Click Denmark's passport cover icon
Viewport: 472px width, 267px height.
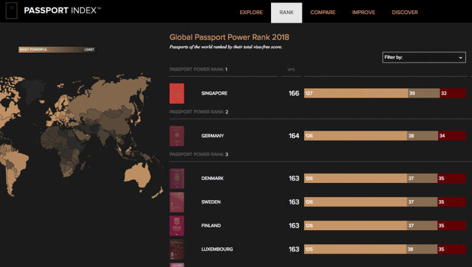[177, 179]
